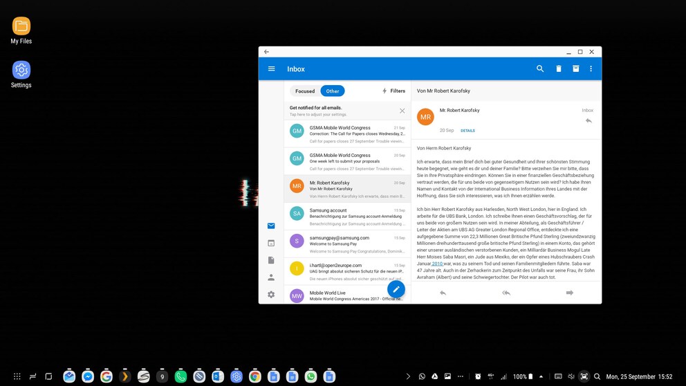Screen dimensions: 686x386
Task: Click Messenger icon in taskbar
Action: click(x=88, y=376)
